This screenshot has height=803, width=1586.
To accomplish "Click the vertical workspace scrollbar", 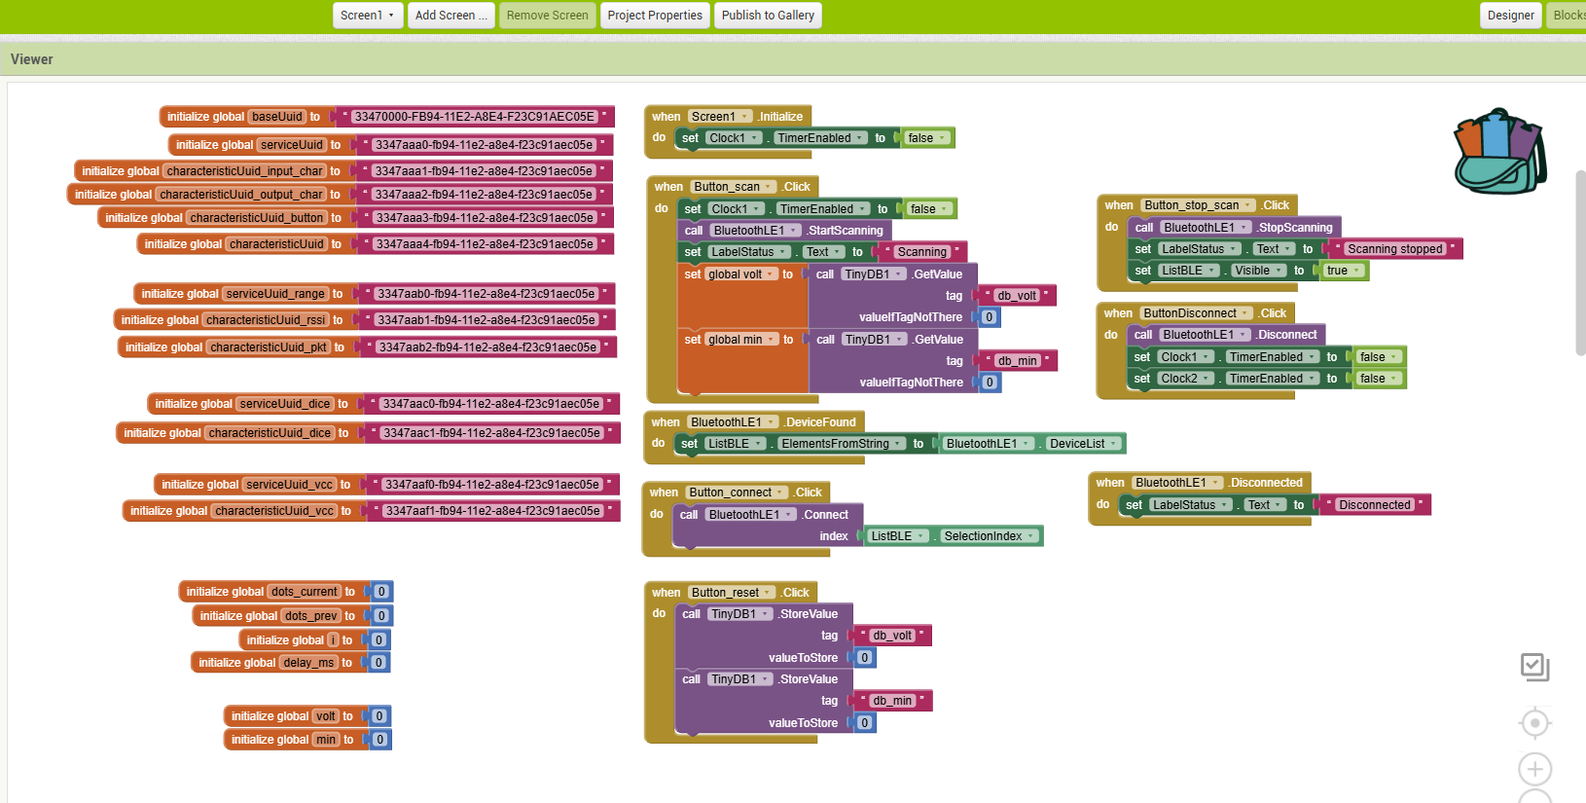I will 1580,263.
